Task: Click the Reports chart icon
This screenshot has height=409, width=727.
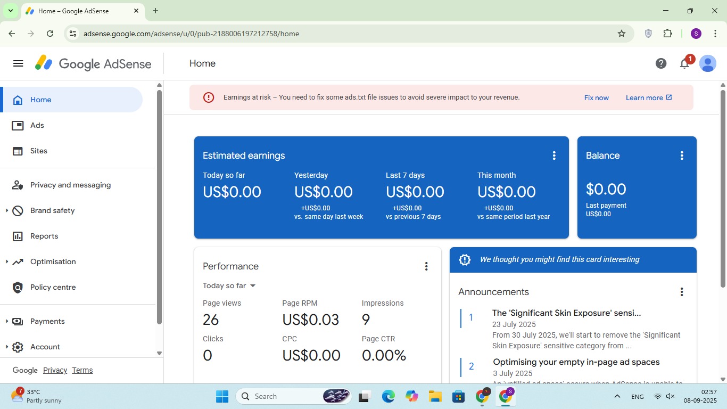Action: click(x=18, y=236)
